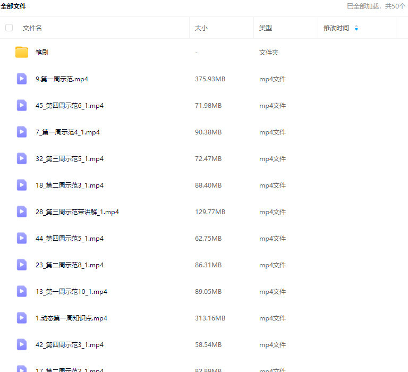The height and width of the screenshot is (372, 408).
Task: Toggle sort arrow next to 修改时间
Action: (x=356, y=28)
